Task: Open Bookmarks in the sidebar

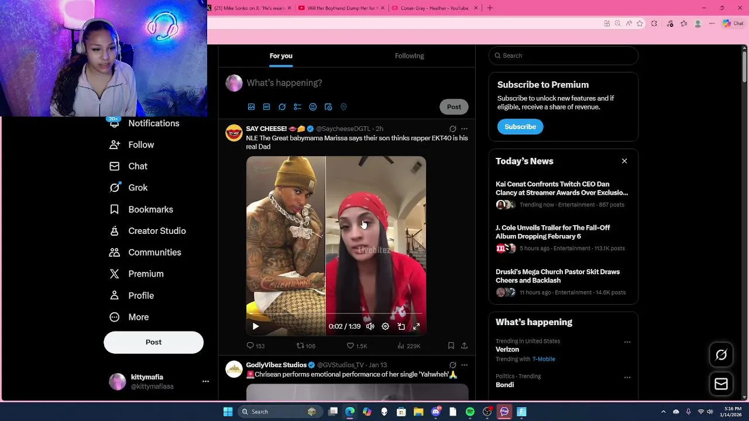Action: pyautogui.click(x=141, y=209)
